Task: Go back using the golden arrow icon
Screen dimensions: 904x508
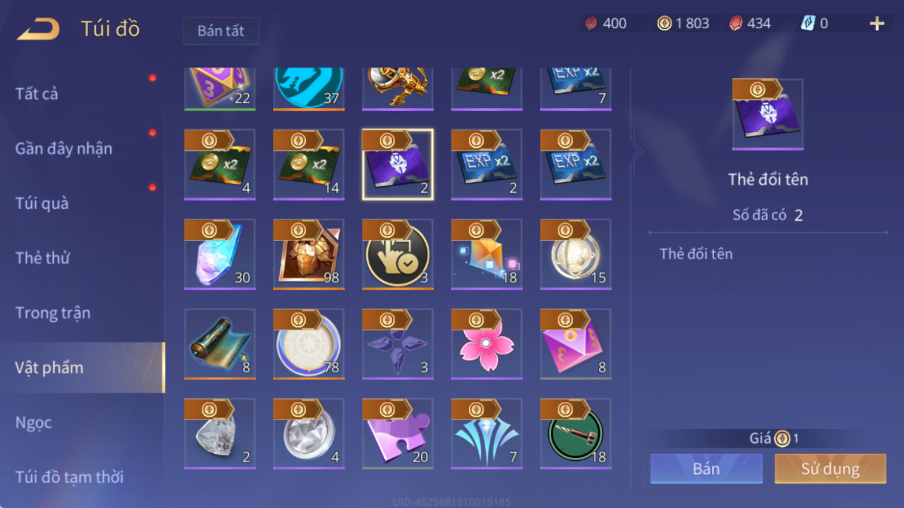Action: (x=38, y=29)
